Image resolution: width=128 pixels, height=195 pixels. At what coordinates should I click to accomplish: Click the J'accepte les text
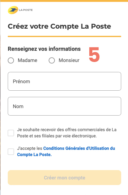click(x=30, y=148)
